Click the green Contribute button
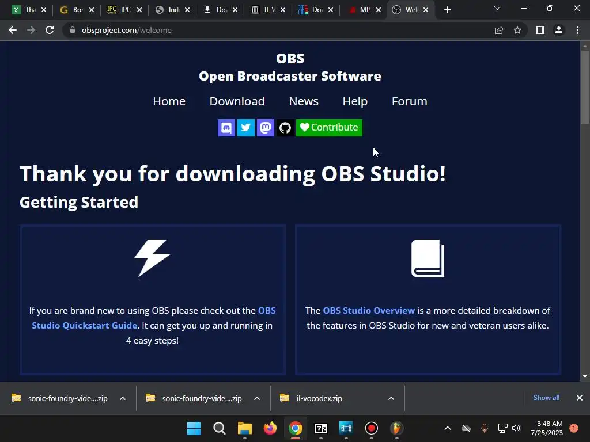Viewport: 590px width, 442px height. (x=329, y=128)
